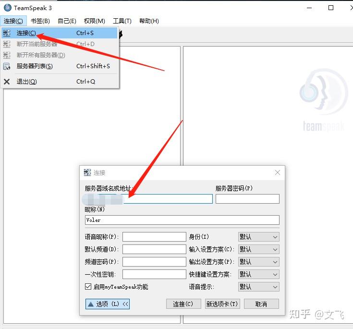Click the 一次性密钥 text field
The height and width of the screenshot is (329, 353).
pyautogui.click(x=154, y=274)
